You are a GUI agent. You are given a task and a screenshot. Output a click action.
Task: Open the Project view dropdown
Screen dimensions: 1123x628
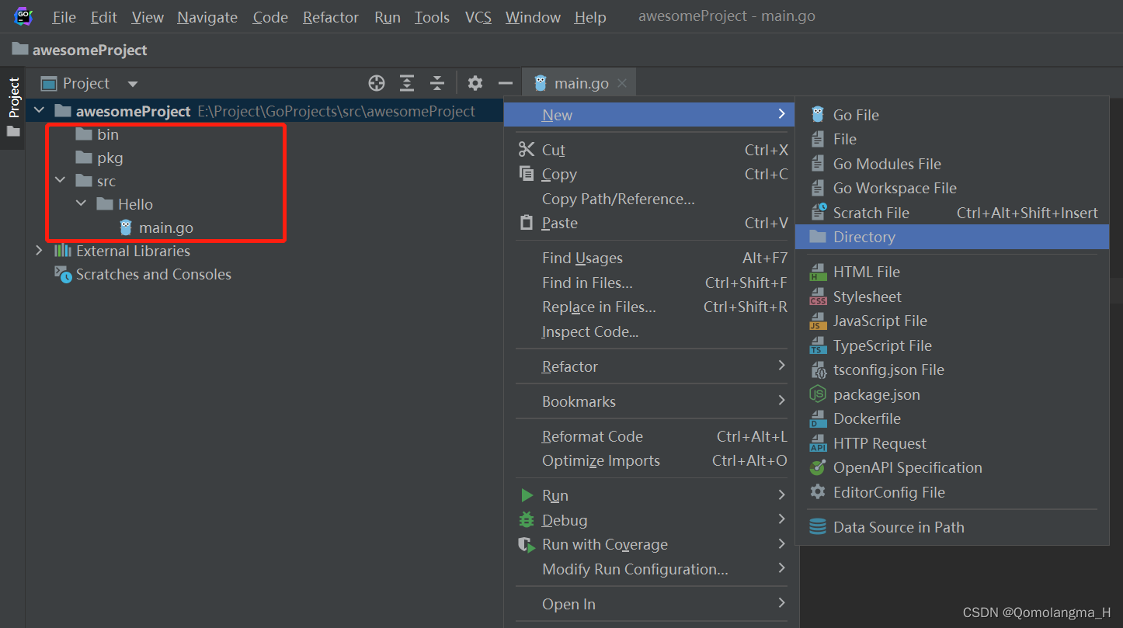(x=133, y=84)
